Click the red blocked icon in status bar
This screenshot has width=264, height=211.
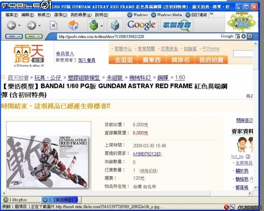coord(226,207)
